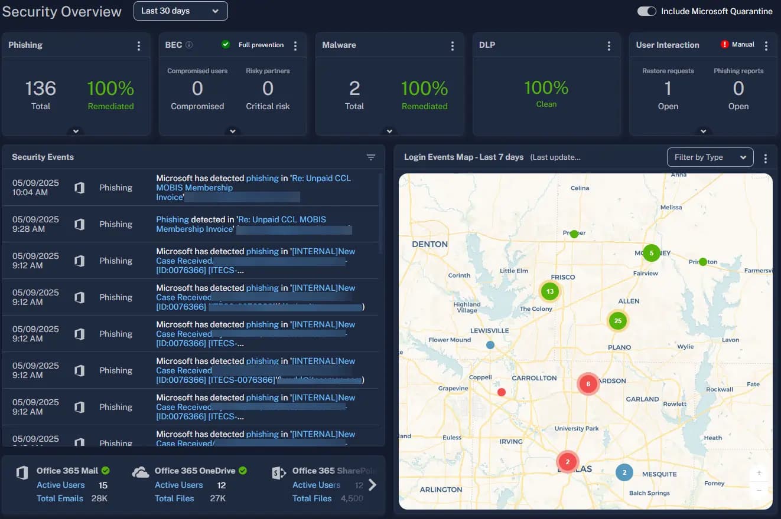Click the Total Emails link under Office 365 Mail

60,498
